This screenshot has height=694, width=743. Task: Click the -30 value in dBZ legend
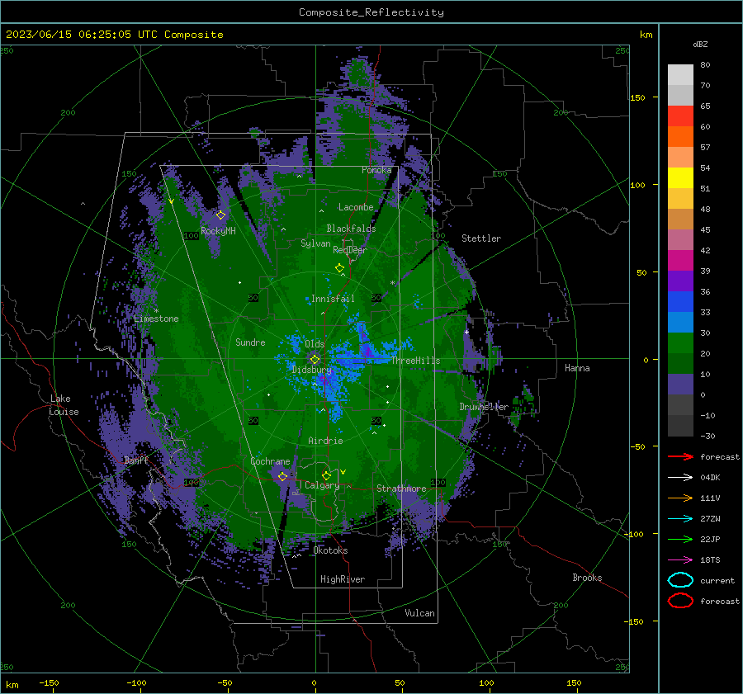(708, 436)
